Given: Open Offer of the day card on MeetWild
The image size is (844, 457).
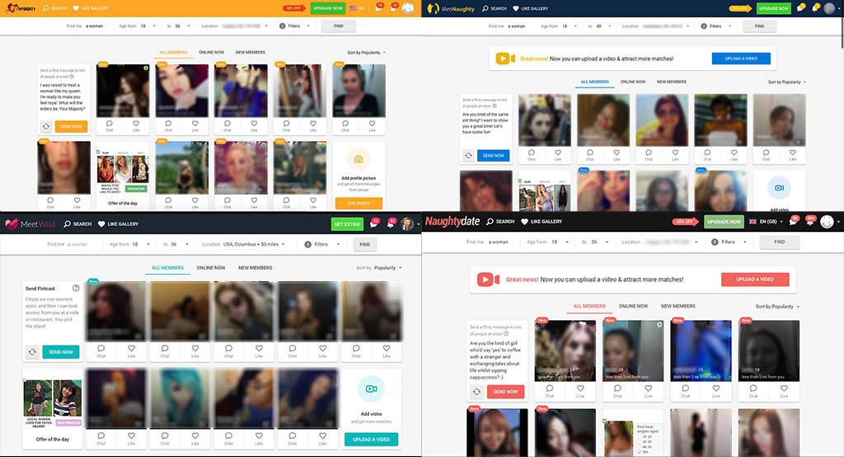Looking at the screenshot, I should [52, 410].
